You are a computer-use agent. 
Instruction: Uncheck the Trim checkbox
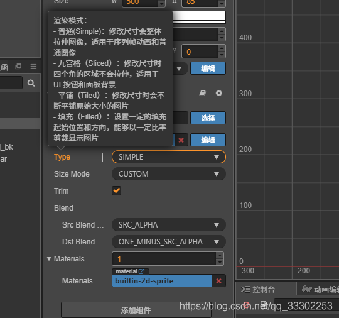click(117, 191)
